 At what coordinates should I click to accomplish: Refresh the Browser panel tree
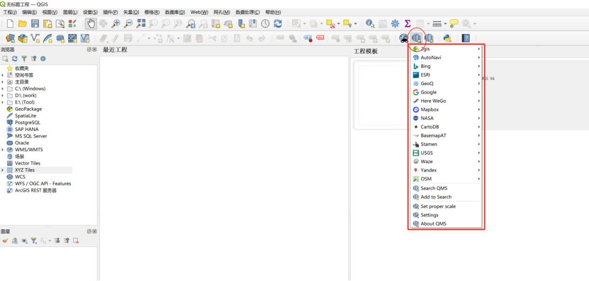click(x=15, y=58)
